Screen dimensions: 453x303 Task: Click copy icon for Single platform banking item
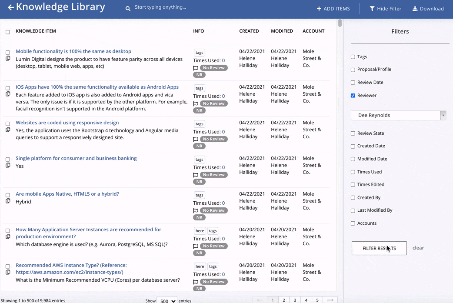pyautogui.click(x=8, y=165)
